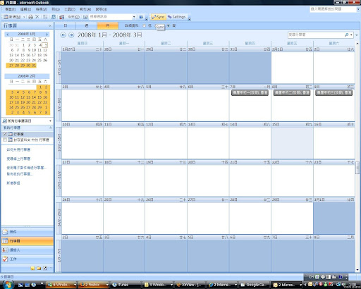Image resolution: width=361 pixels, height=289 pixels.
Task: Open the Settings toolbar button
Action: tap(176, 17)
